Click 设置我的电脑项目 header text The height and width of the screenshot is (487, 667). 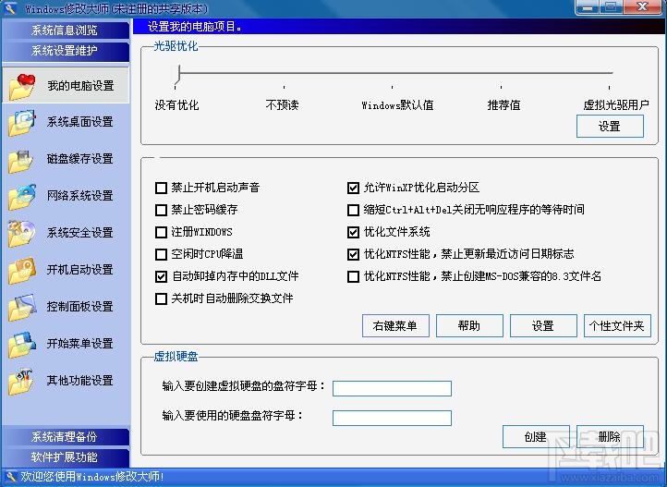[x=195, y=27]
